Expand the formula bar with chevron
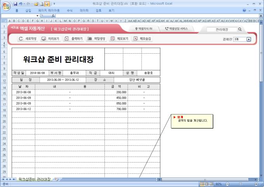264x187 pixels. pyautogui.click(x=261, y=16)
